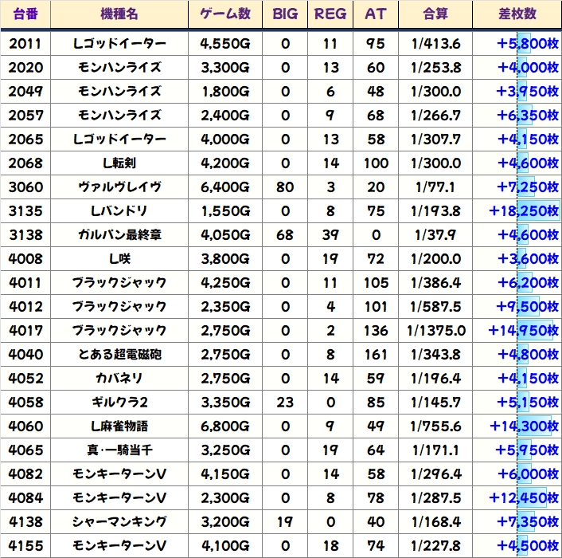Click the 真・一騎当千 machine name
This screenshot has height=558, width=562.
(x=119, y=450)
